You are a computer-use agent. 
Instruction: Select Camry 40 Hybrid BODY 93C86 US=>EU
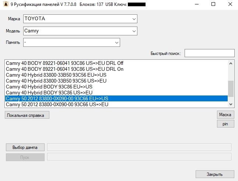point(116,93)
